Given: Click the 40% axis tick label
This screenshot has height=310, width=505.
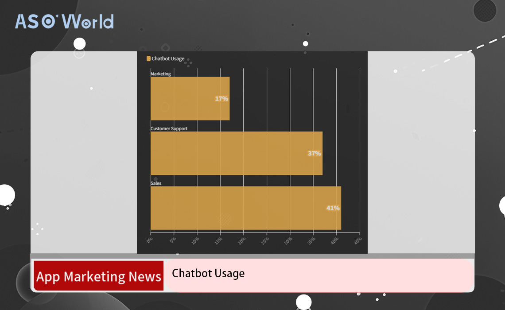Looking at the screenshot, I should pos(334,241).
